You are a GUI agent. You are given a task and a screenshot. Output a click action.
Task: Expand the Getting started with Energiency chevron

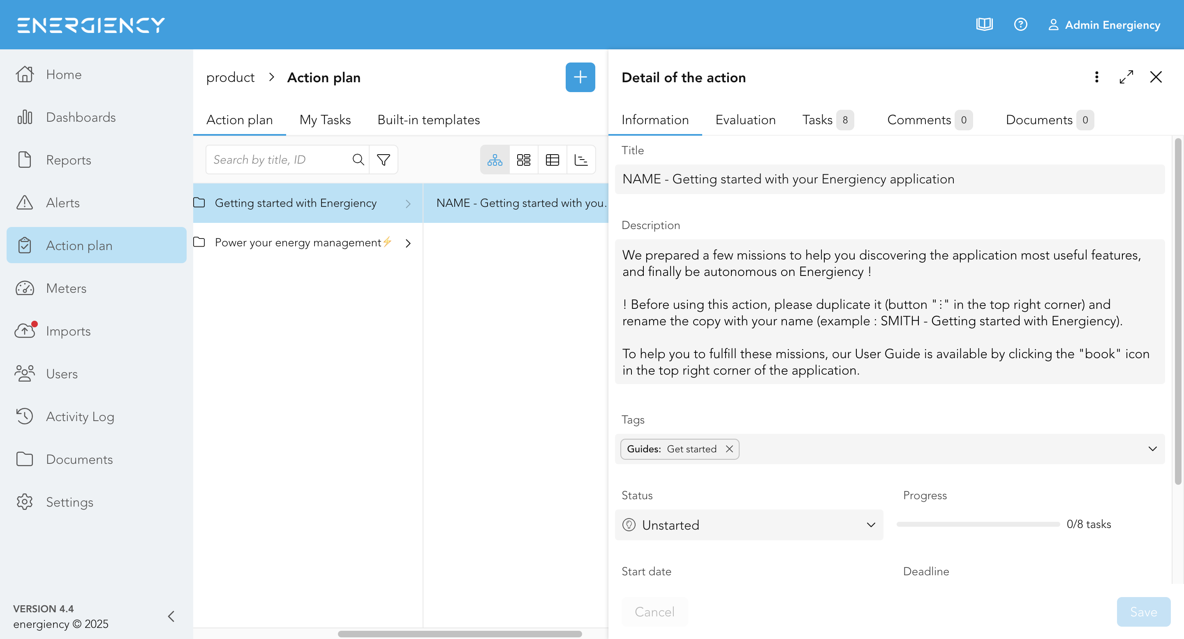coord(408,204)
